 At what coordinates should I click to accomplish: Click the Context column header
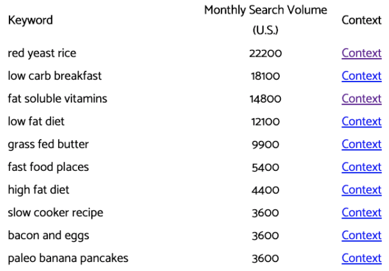(361, 20)
